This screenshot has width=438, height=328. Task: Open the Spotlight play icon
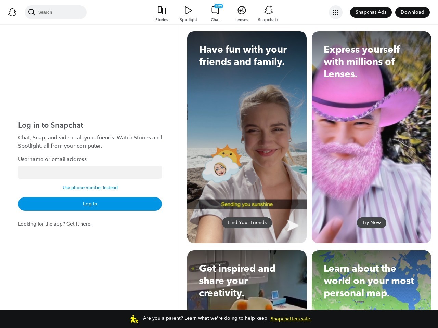(x=188, y=10)
